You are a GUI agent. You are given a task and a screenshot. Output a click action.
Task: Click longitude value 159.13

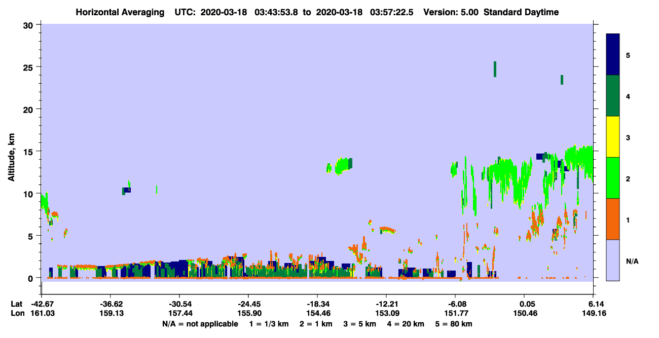111,313
